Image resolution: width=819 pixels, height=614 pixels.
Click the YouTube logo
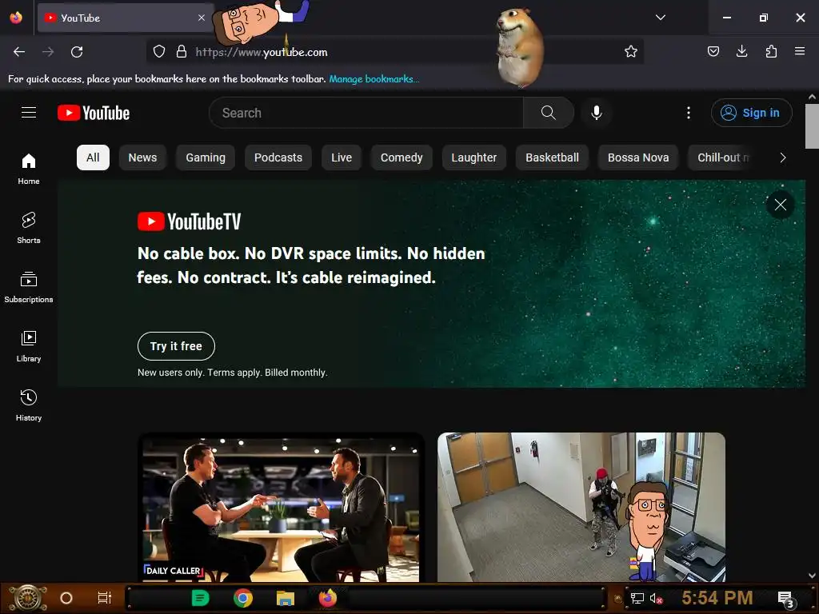point(94,113)
